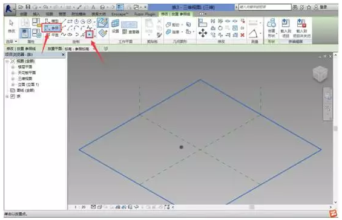Click the Thin Lines toggle in quick access toolbar
Image resolution: width=342 pixels, height=220 pixels.
point(120,7)
